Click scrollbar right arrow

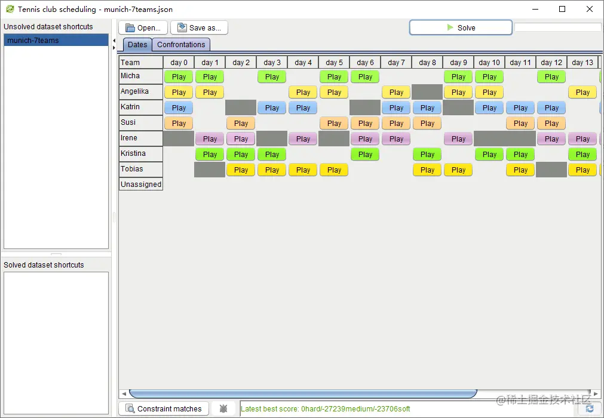596,394
